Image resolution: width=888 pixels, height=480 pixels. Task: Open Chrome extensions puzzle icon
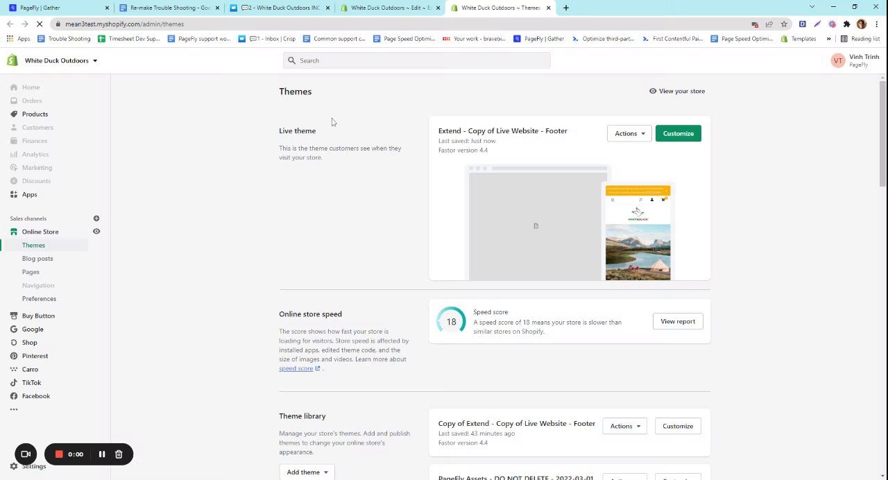coord(846,24)
